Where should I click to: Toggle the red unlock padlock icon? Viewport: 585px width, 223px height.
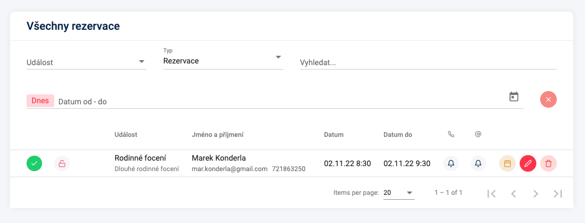(62, 163)
